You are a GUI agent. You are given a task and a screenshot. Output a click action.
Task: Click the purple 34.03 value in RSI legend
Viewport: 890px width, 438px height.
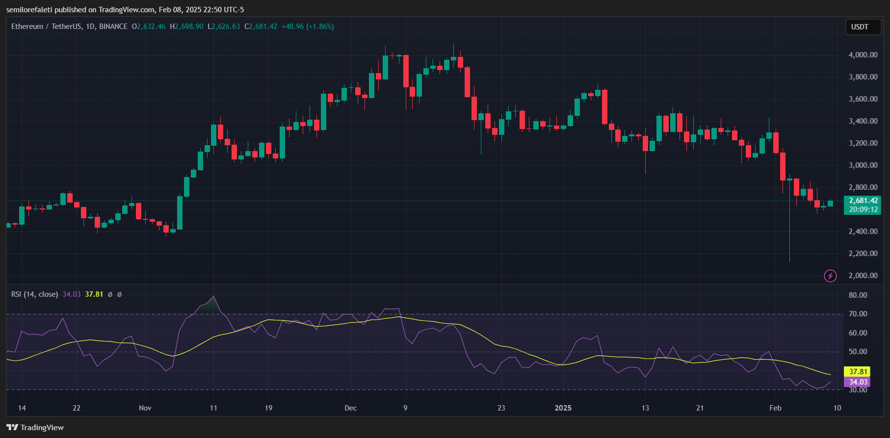click(x=72, y=294)
